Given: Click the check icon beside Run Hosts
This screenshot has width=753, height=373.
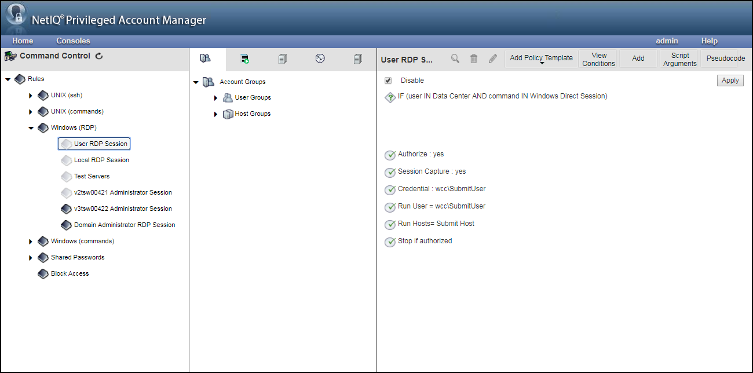Looking at the screenshot, I should point(390,224).
